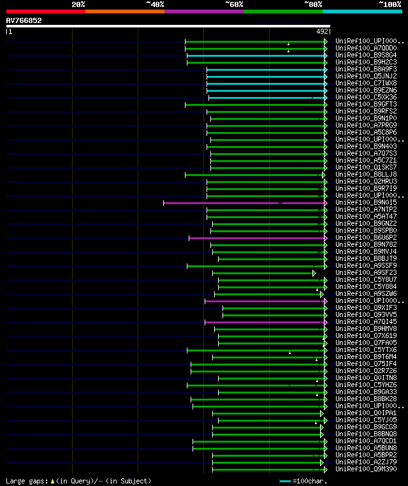Click hit label UniRef100_B9T6M4
This screenshot has width=408, height=486.
(x=366, y=357)
